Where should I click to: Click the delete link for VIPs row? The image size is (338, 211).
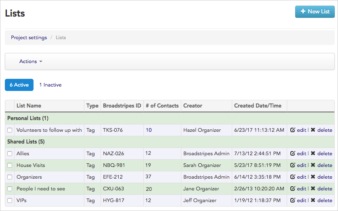tap(325, 200)
